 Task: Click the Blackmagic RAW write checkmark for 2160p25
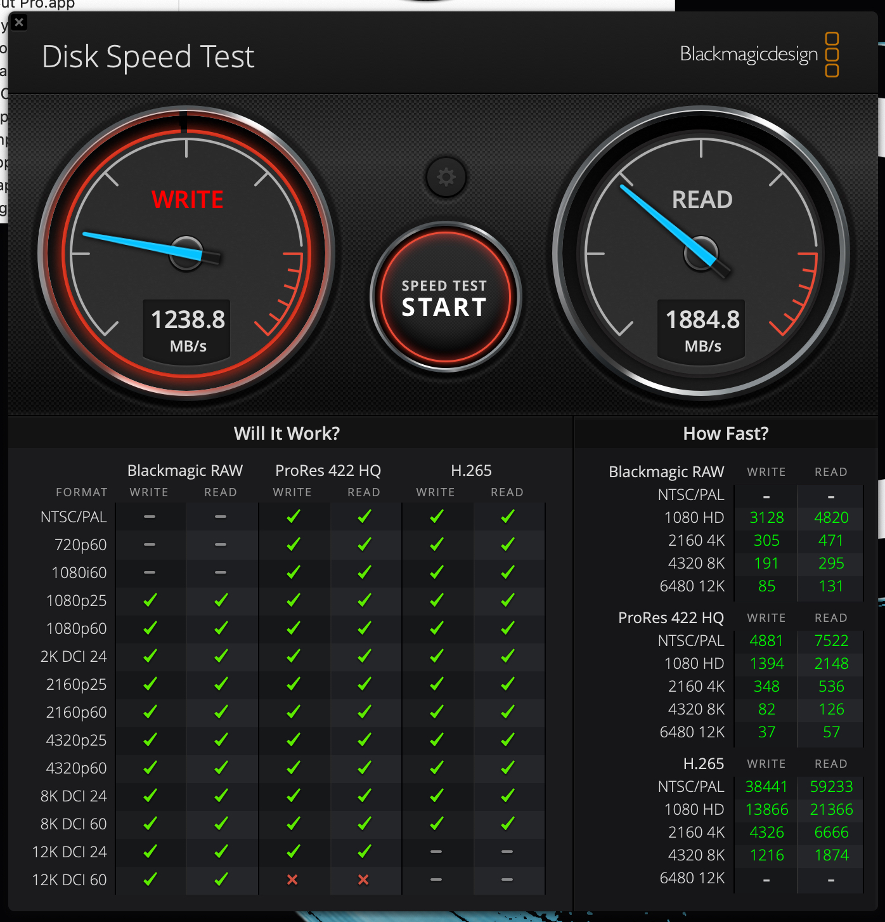pyautogui.click(x=150, y=684)
